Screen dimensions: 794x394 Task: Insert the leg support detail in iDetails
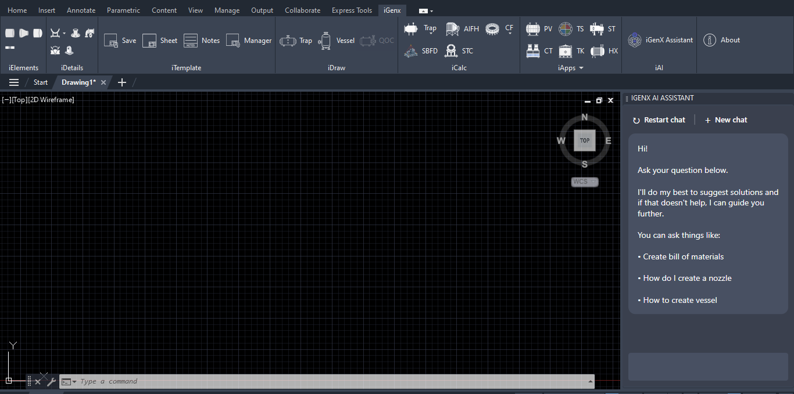[x=70, y=50]
